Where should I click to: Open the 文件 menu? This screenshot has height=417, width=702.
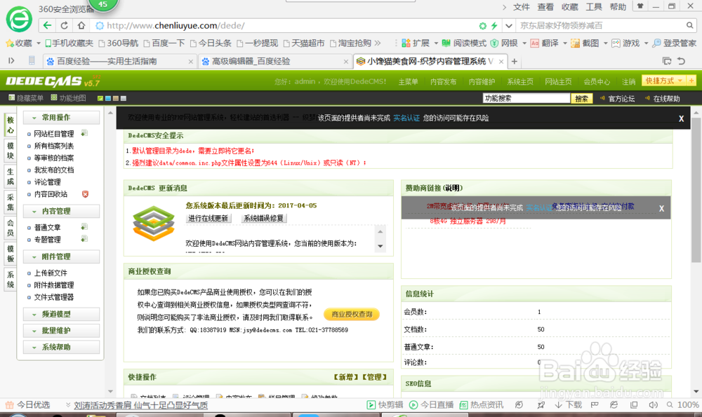(521, 7)
